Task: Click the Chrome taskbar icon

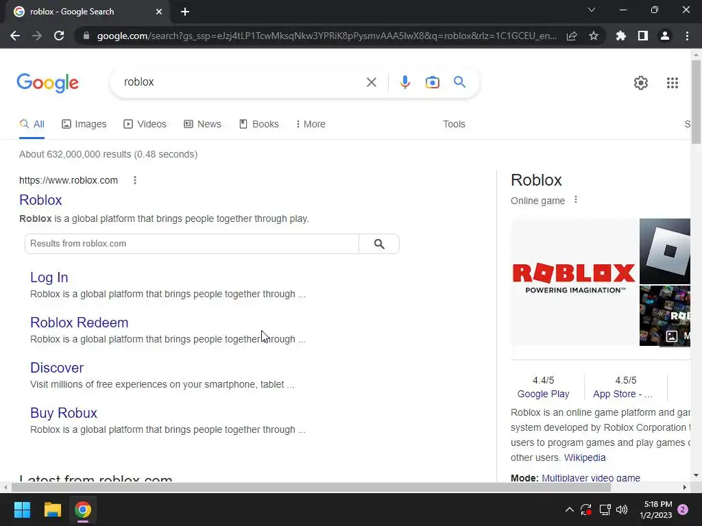Action: pos(83,510)
